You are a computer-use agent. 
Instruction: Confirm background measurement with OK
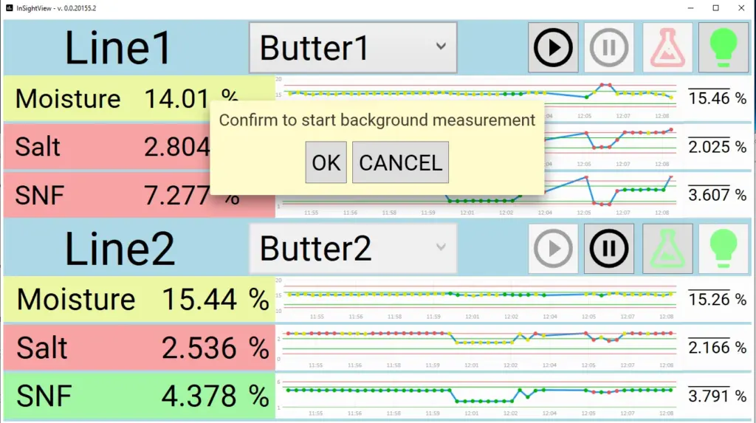[x=326, y=162]
